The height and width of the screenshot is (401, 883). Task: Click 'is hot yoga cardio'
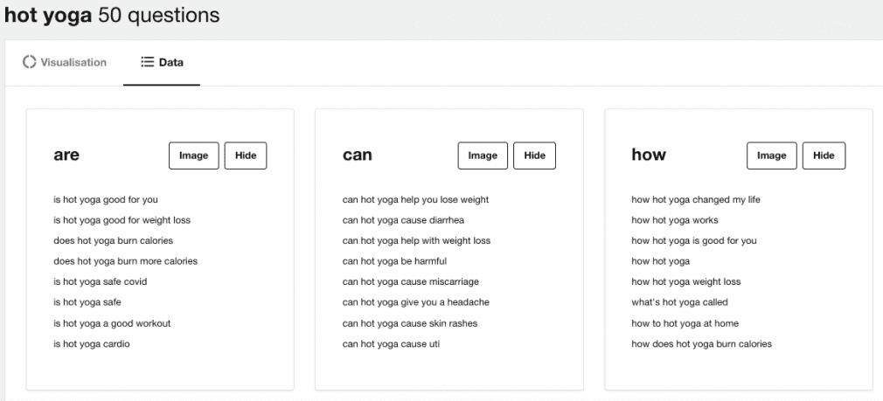click(x=92, y=343)
